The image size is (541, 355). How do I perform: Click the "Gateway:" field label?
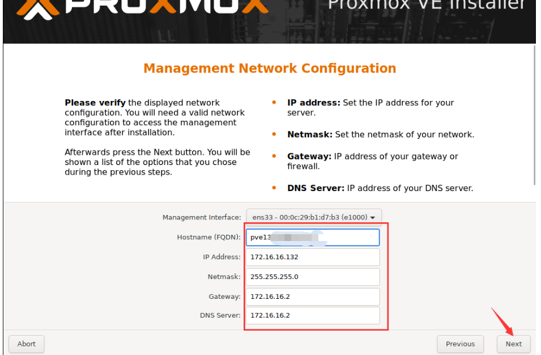point(224,297)
